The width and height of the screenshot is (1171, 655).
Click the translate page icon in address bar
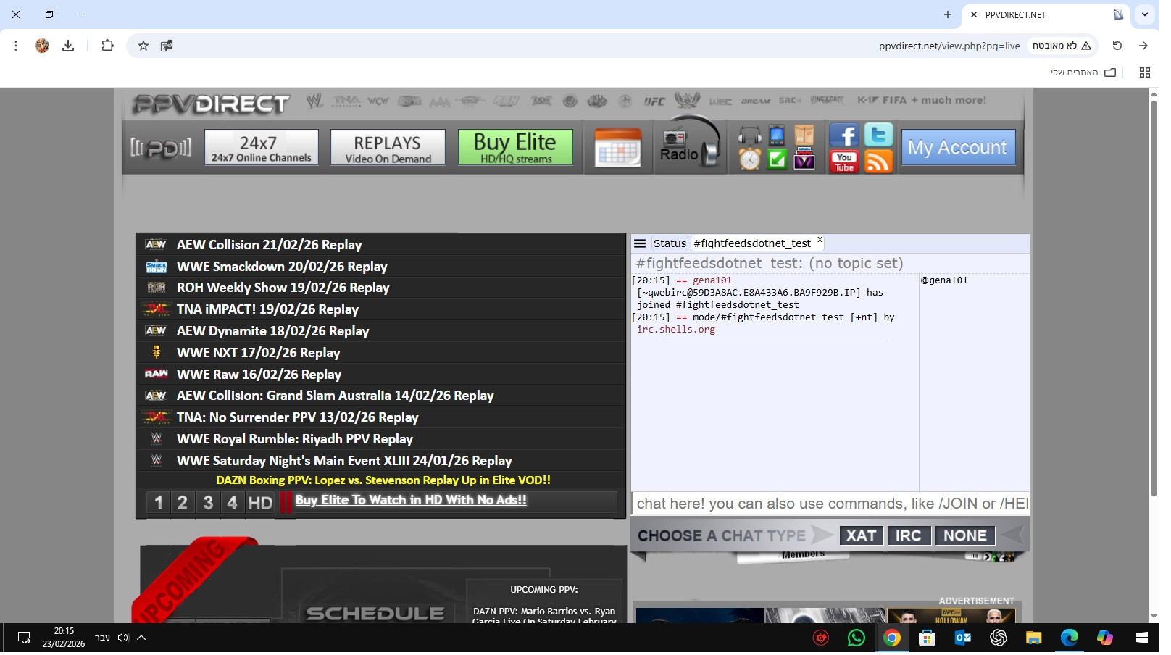pos(168,46)
